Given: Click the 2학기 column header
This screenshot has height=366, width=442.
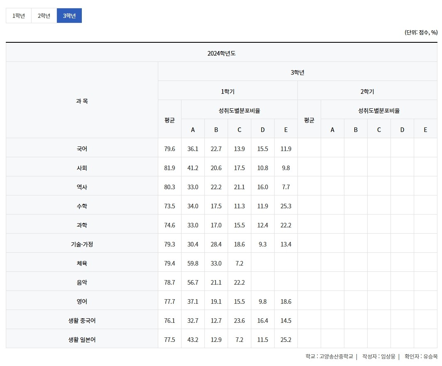Looking at the screenshot, I should pos(367,91).
